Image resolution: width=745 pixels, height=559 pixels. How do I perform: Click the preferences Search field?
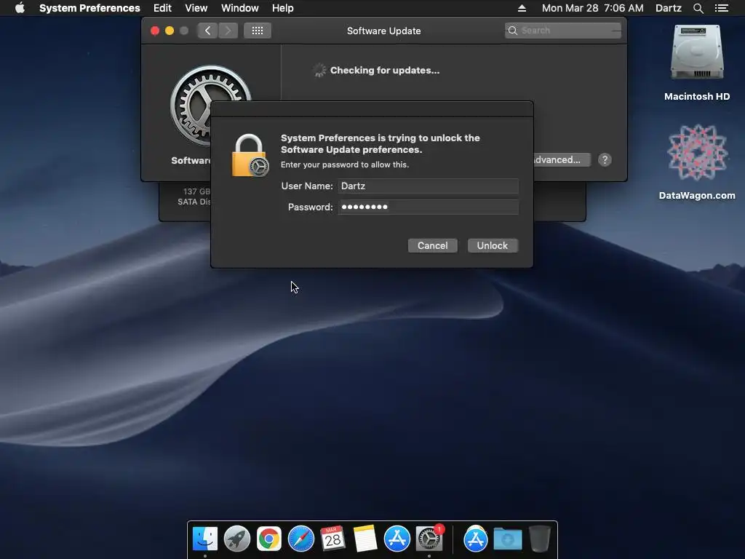pyautogui.click(x=563, y=31)
